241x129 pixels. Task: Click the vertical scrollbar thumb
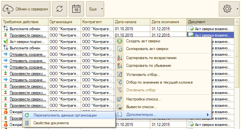237,56
